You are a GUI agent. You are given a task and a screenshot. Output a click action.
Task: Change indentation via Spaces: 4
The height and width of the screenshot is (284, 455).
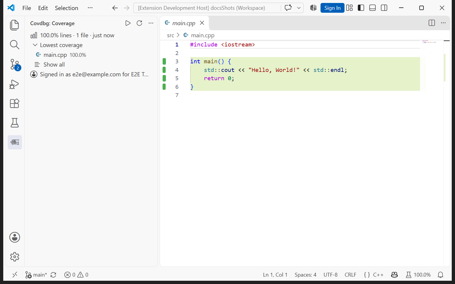[x=305, y=275]
